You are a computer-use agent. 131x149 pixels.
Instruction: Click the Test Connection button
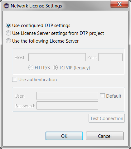point(107,118)
